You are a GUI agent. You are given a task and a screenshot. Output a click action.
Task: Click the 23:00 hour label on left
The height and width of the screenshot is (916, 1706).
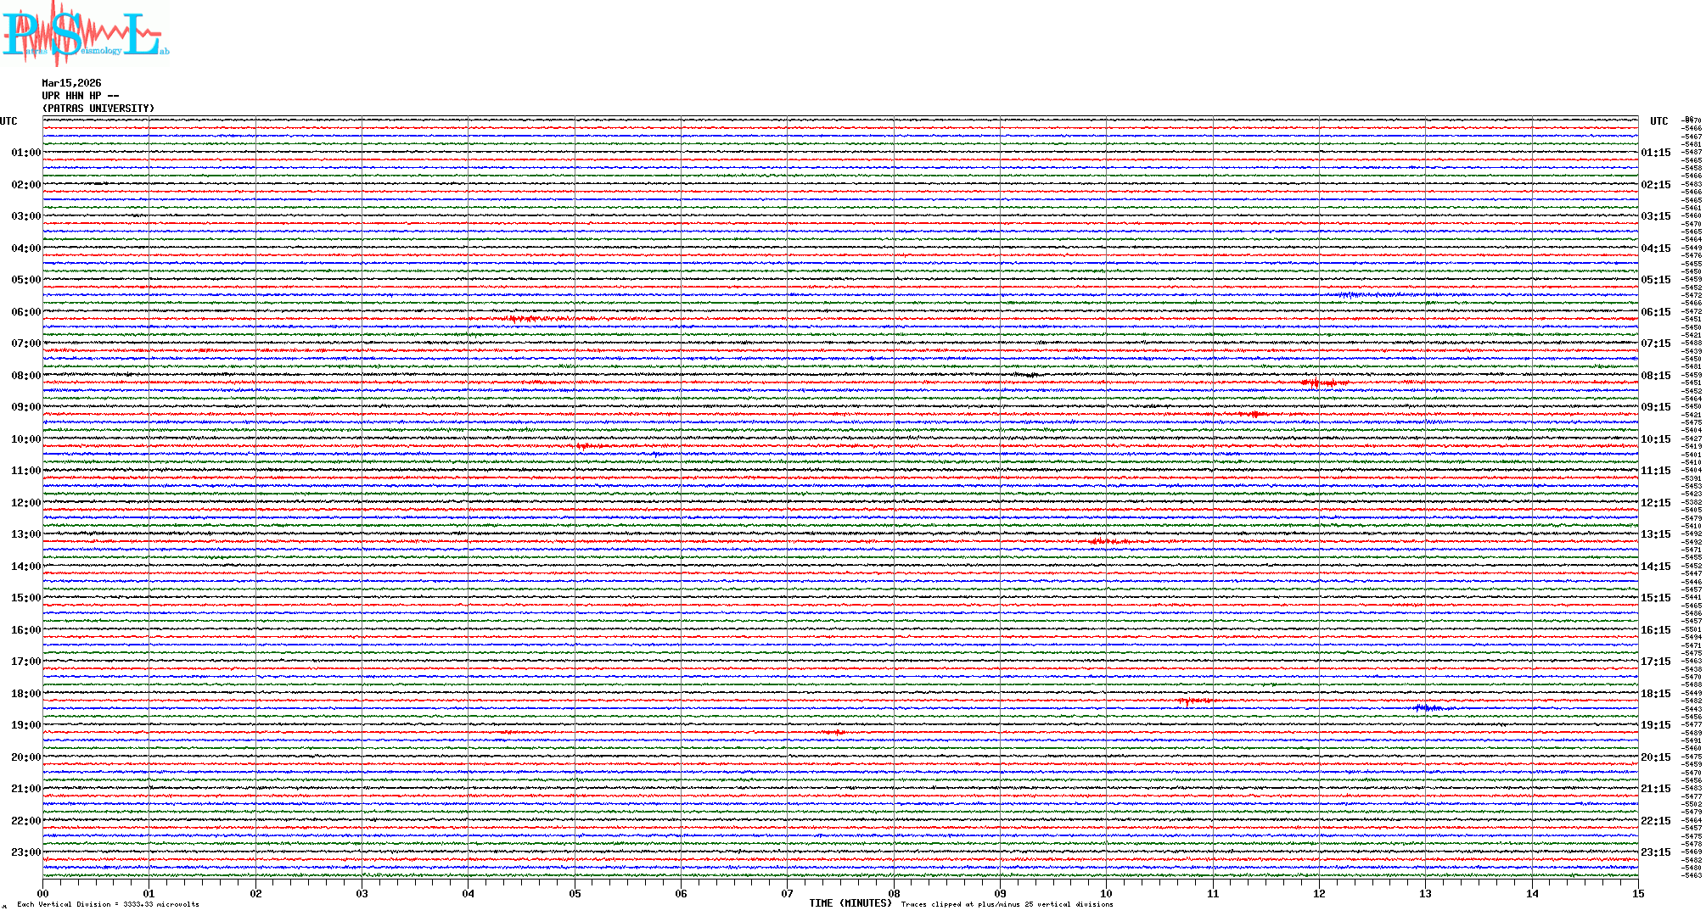[25, 852]
